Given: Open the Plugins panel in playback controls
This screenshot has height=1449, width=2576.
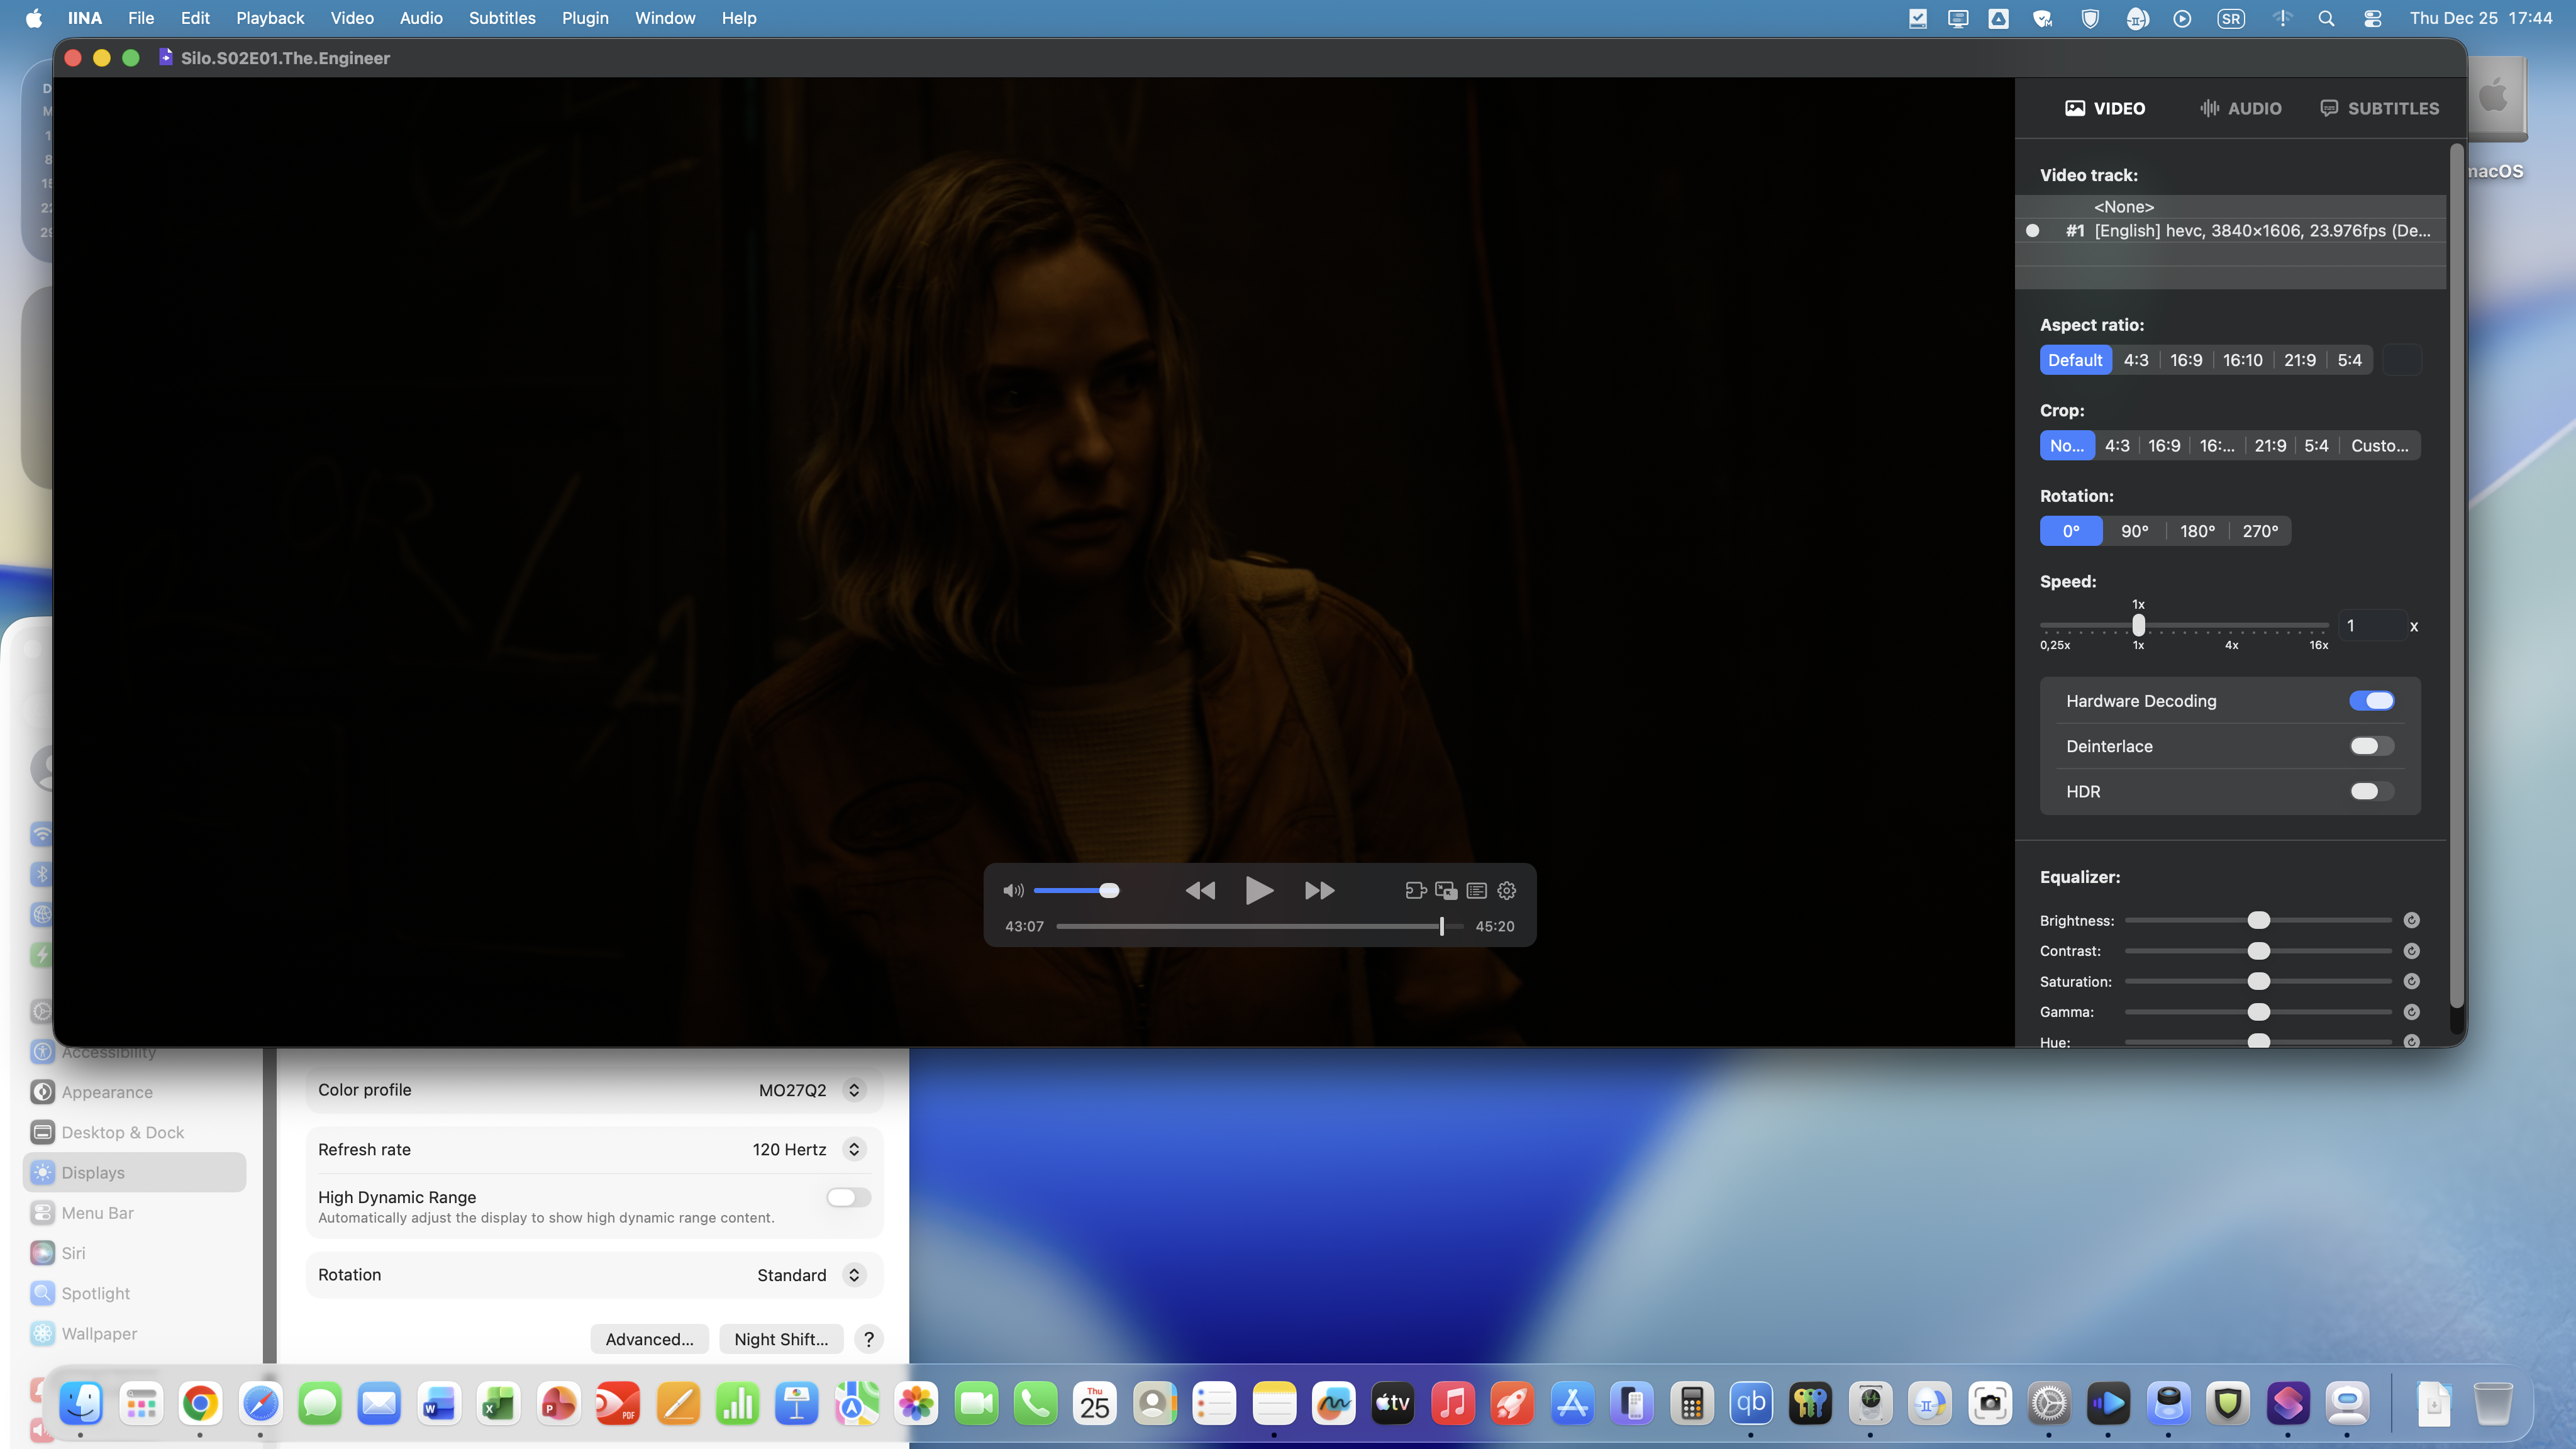Looking at the screenshot, I should [x=1415, y=890].
